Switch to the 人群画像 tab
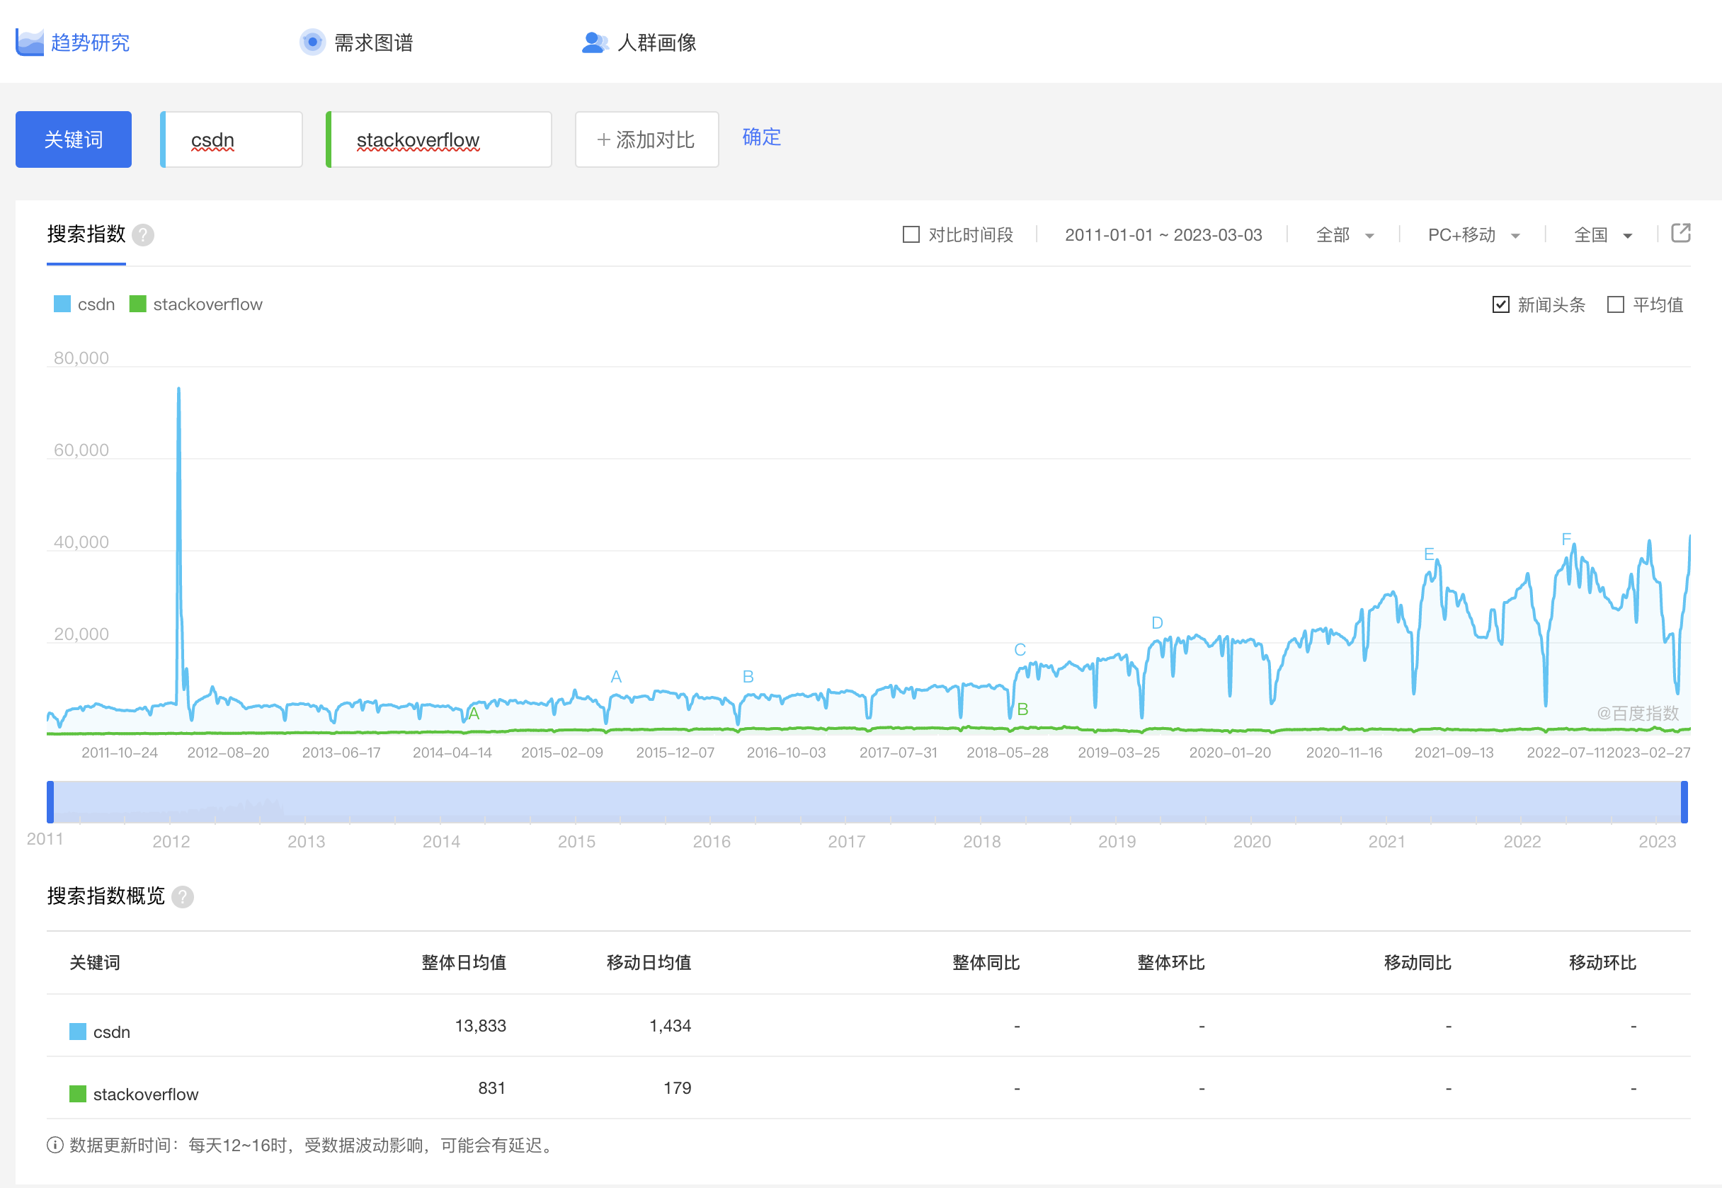This screenshot has height=1188, width=1722. [656, 42]
